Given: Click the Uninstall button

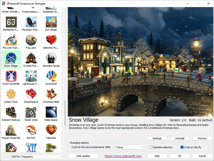Looking at the screenshot, I should 180,138.
